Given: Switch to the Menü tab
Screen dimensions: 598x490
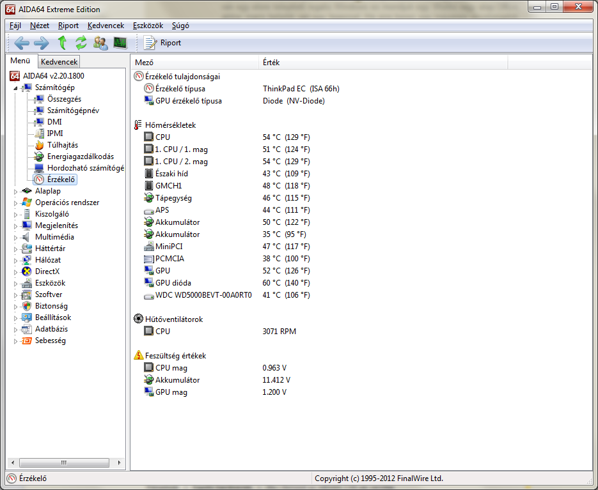Looking at the screenshot, I should [20, 61].
